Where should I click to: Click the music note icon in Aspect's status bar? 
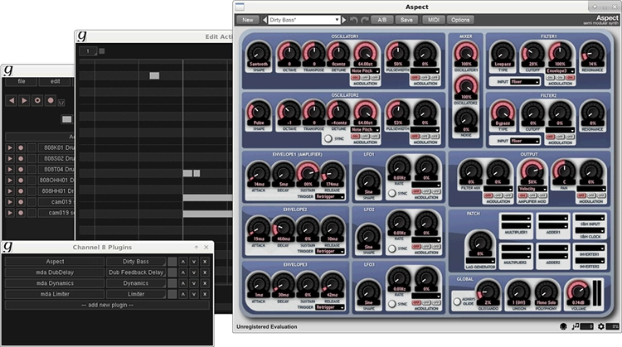tap(576, 326)
